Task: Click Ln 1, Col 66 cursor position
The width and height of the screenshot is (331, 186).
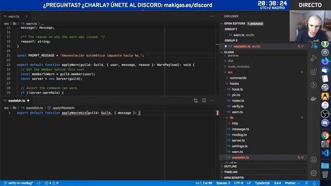Action: click(x=204, y=183)
